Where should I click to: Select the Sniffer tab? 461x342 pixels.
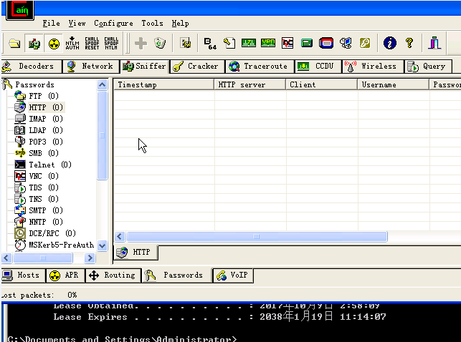coord(144,67)
